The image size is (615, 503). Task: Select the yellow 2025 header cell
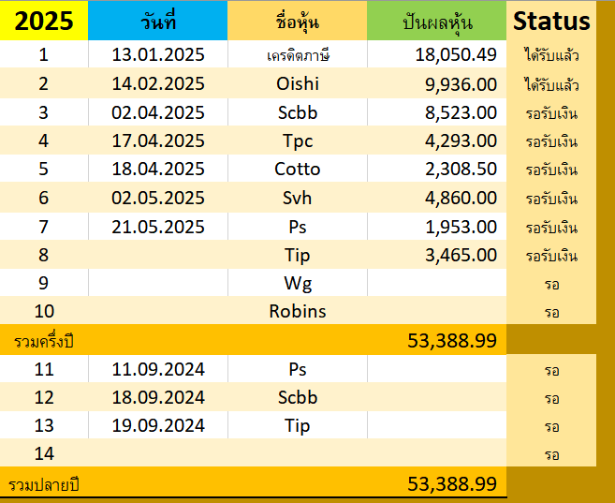pyautogui.click(x=44, y=21)
